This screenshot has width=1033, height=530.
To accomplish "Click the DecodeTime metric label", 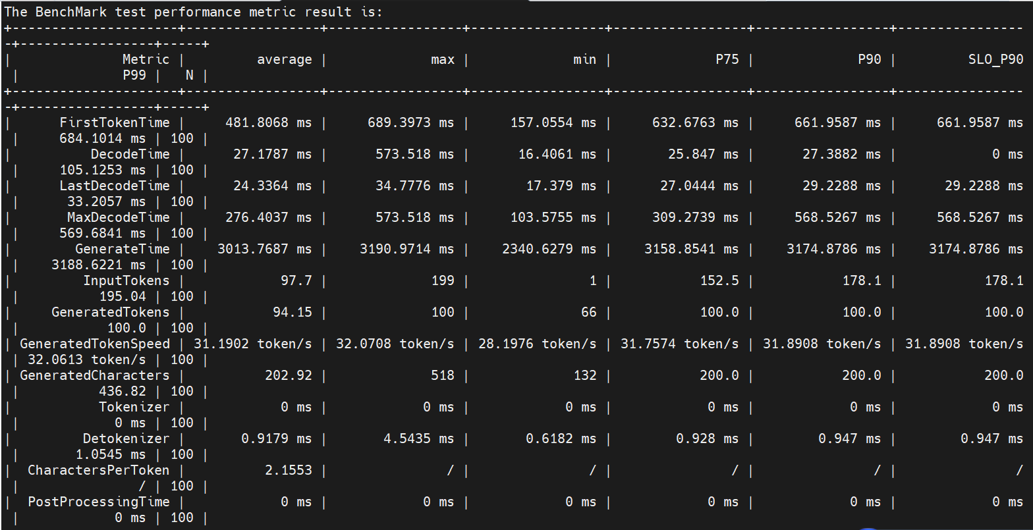I will (130, 154).
